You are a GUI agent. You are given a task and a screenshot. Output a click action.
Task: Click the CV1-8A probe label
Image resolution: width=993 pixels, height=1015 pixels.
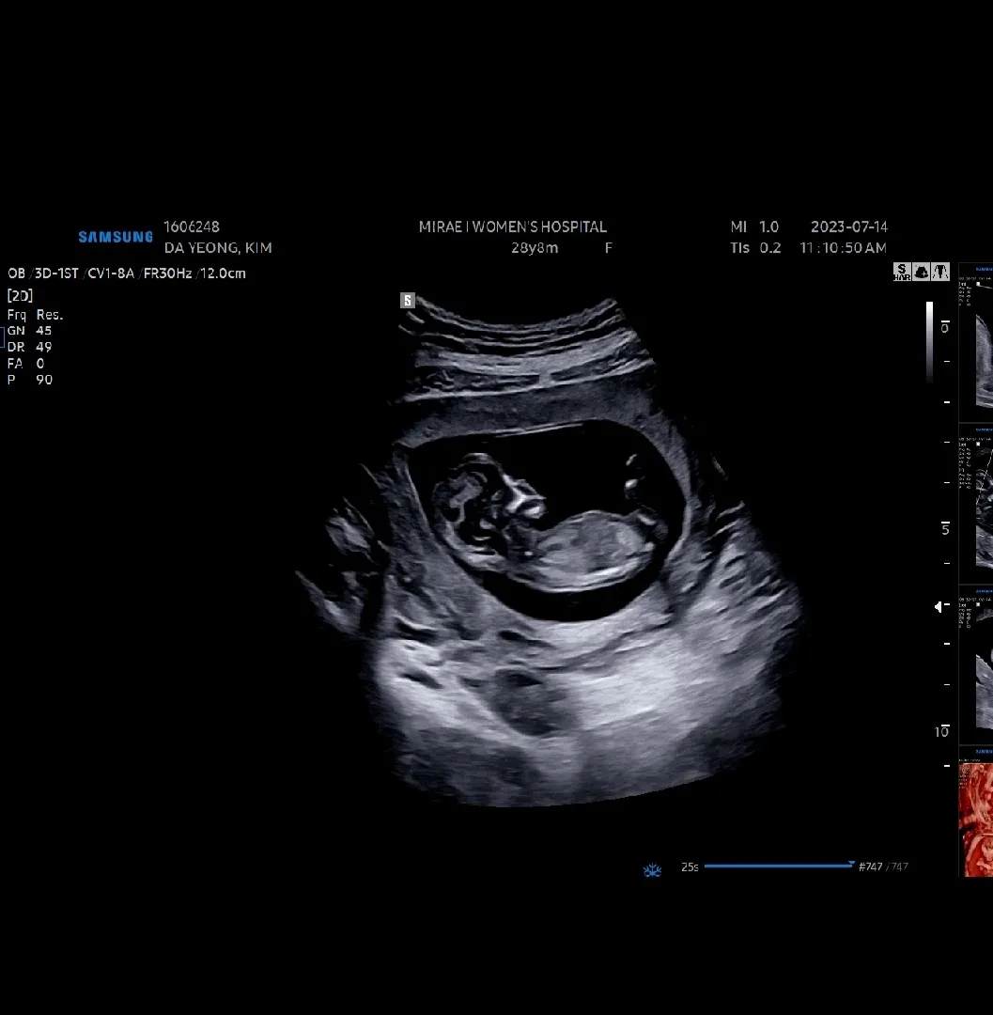111,273
